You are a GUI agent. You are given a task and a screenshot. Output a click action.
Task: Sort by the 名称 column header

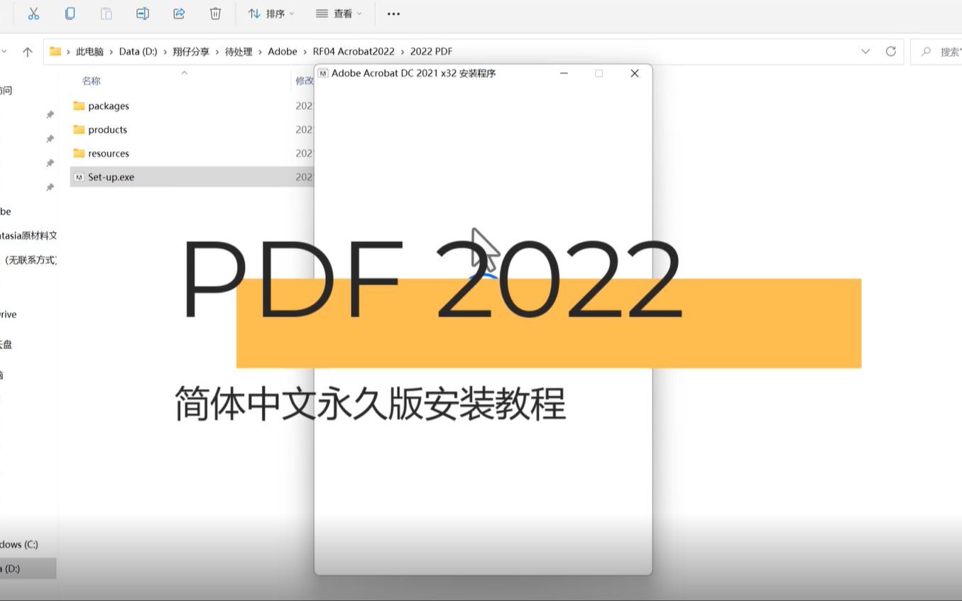click(x=92, y=81)
